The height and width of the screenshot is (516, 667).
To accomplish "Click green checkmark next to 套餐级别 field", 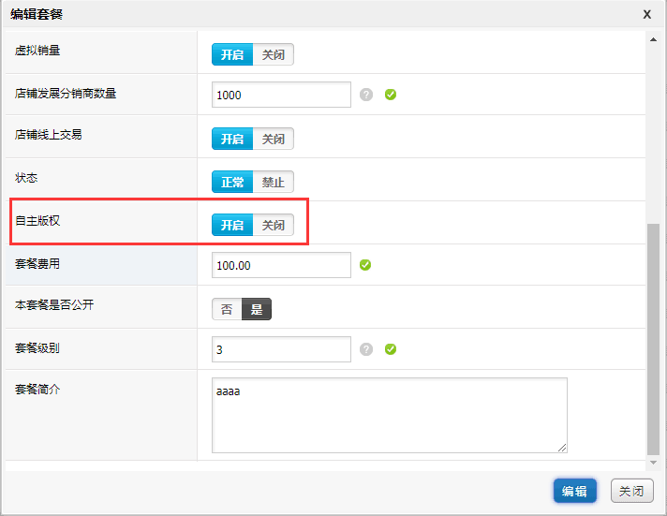I will [391, 349].
